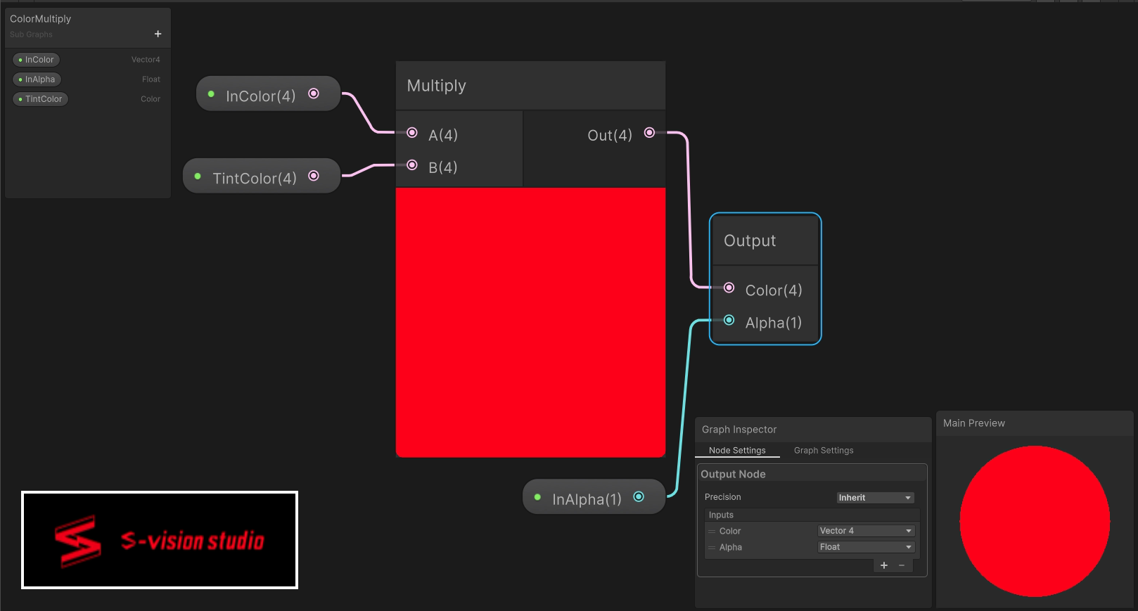Click the Multiply node Out(4) output port
This screenshot has height=611, width=1138.
pyautogui.click(x=649, y=132)
